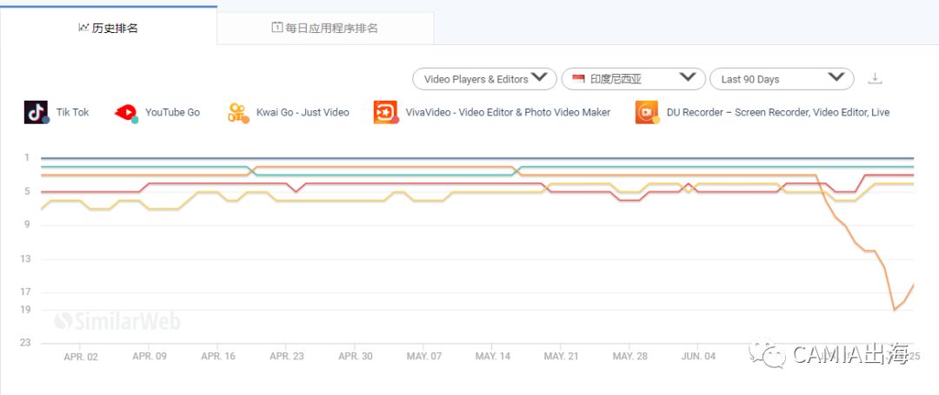Open the Video Players & Editors category dropdown

tap(484, 79)
